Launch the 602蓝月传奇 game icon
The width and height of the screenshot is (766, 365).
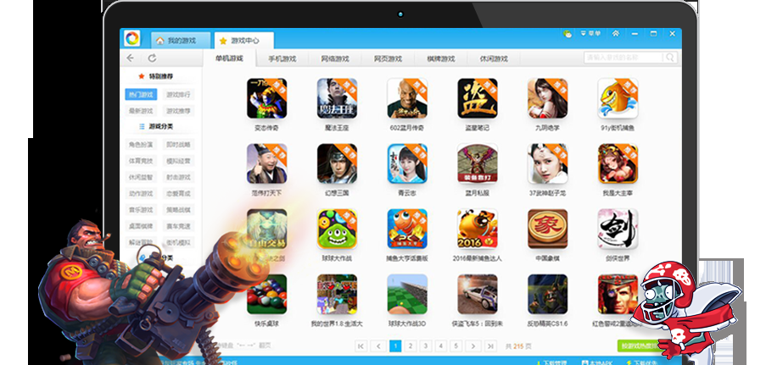click(407, 98)
